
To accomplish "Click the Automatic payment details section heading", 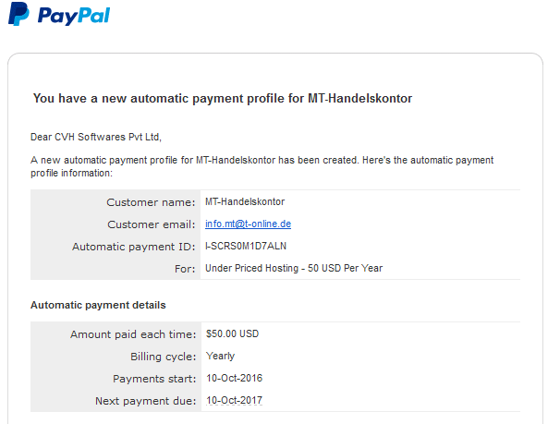I will 98,305.
